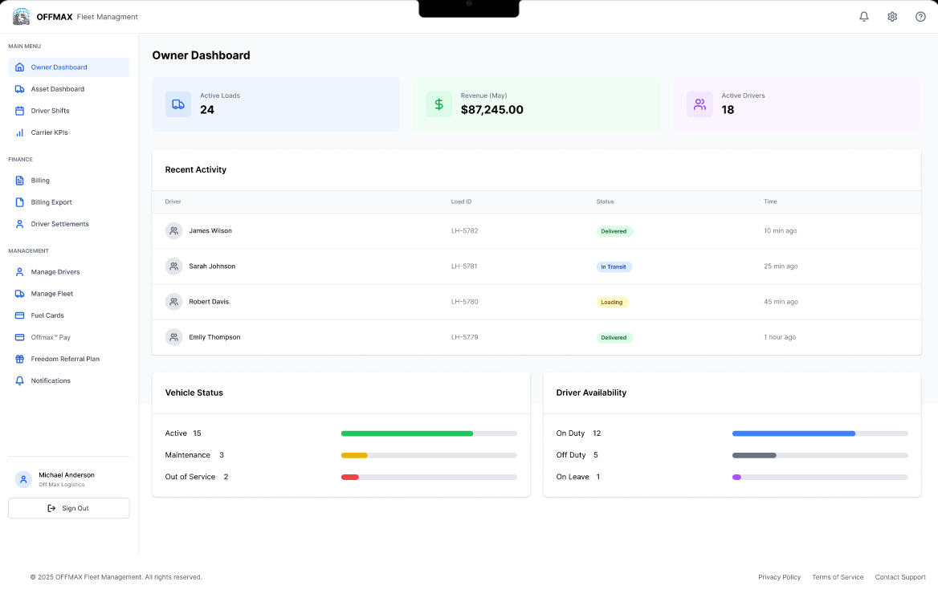
Task: Click the Active Drivers people icon
Action: 699,104
